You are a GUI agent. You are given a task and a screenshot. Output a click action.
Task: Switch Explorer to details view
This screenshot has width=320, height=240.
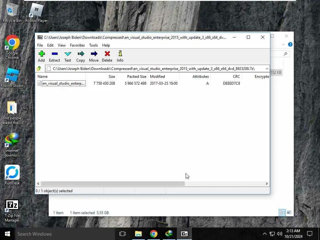282,212
